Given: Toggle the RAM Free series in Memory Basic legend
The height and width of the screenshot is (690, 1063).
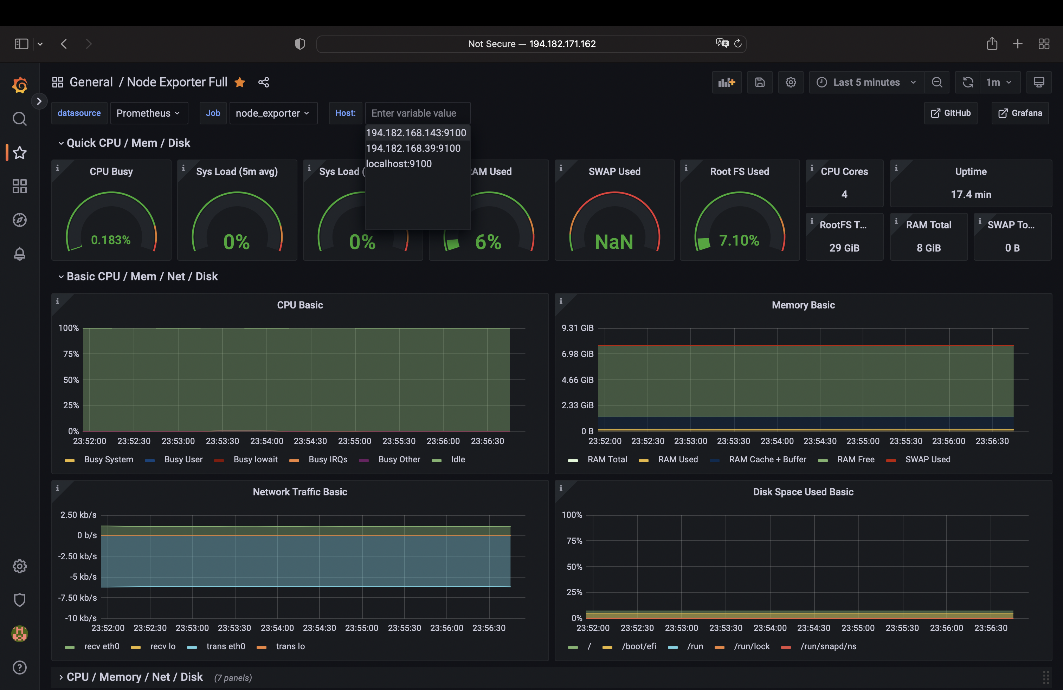Looking at the screenshot, I should coord(856,459).
